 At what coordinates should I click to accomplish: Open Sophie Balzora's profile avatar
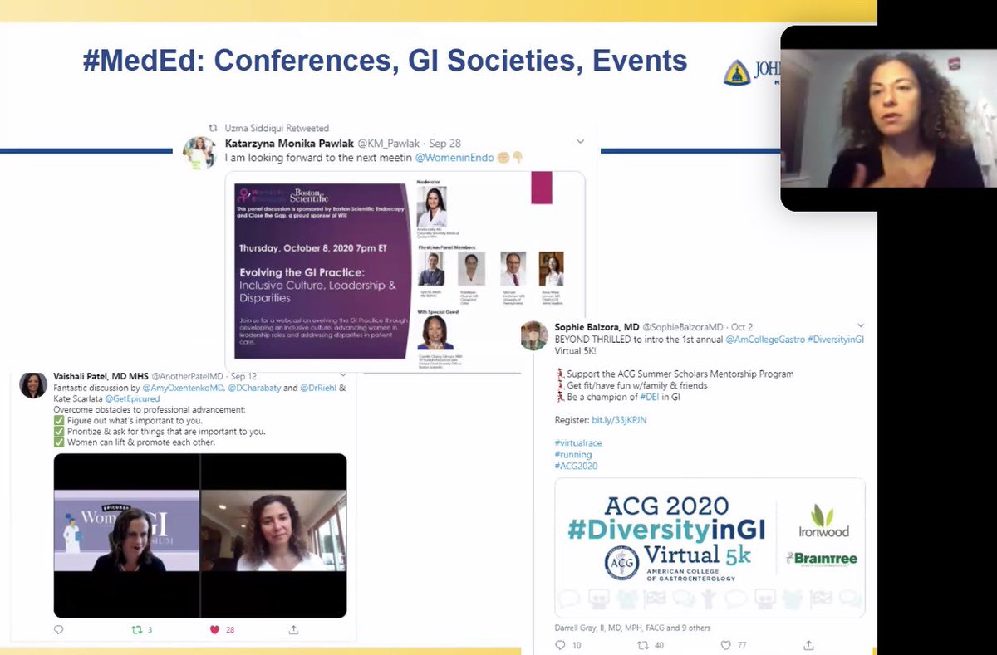coord(534,335)
